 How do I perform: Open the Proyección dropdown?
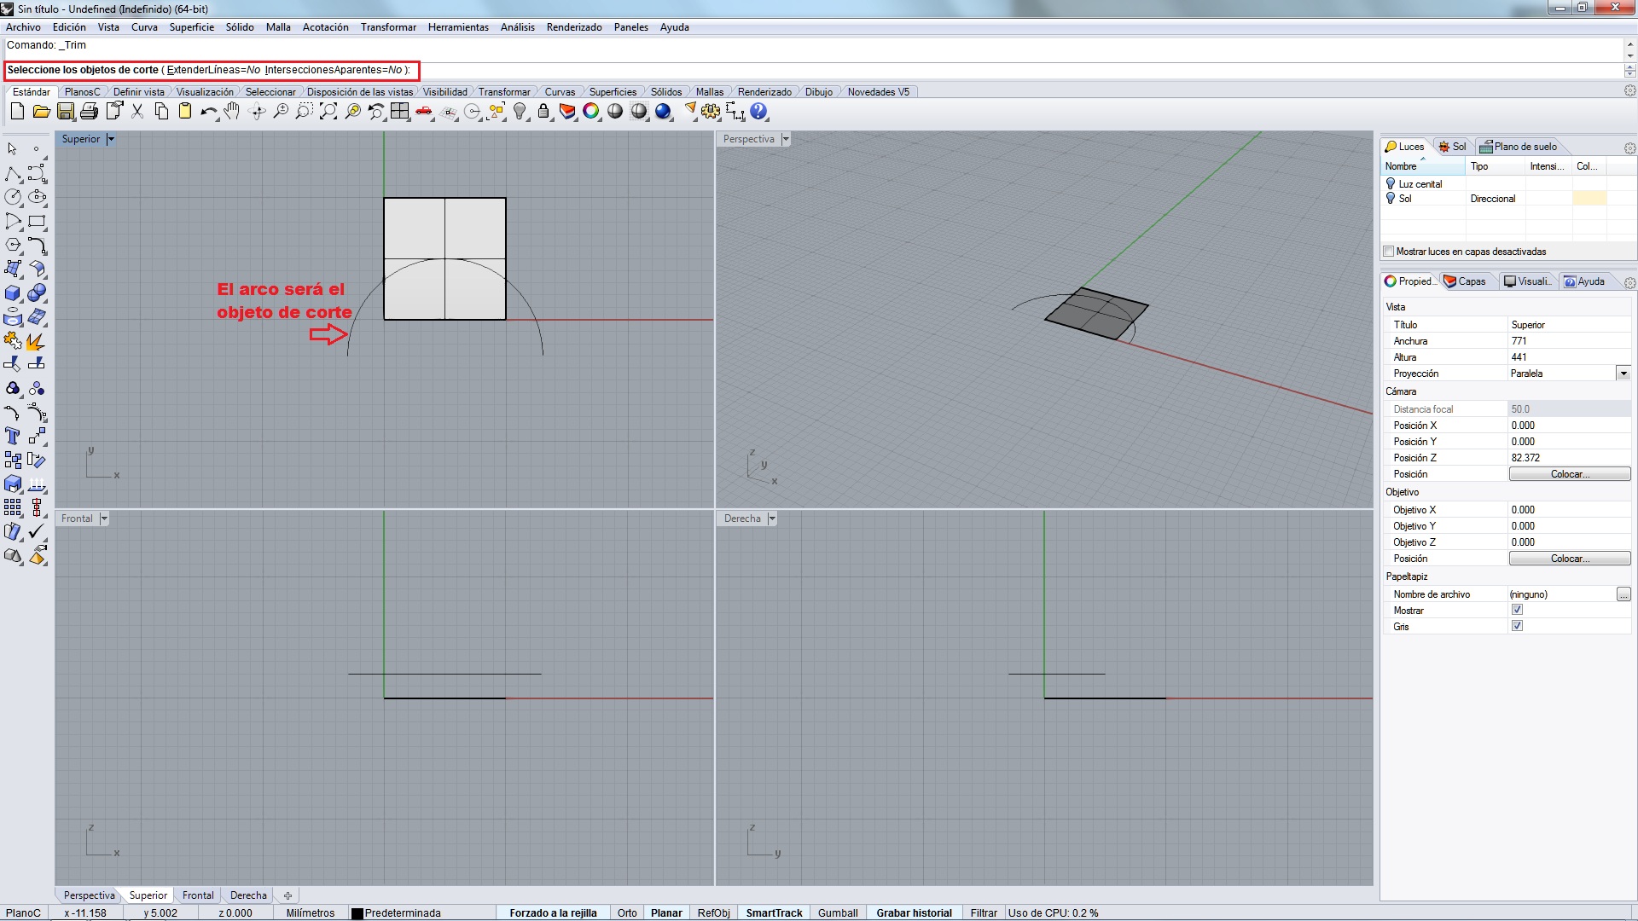coord(1623,374)
